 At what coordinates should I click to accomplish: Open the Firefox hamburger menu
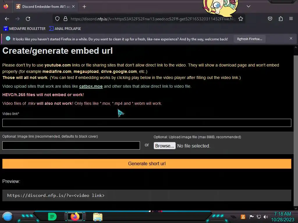pyautogui.click(x=291, y=19)
